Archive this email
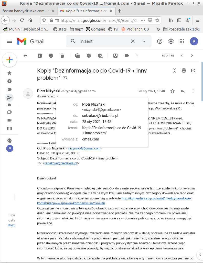The image size is (203, 263). [40, 56]
